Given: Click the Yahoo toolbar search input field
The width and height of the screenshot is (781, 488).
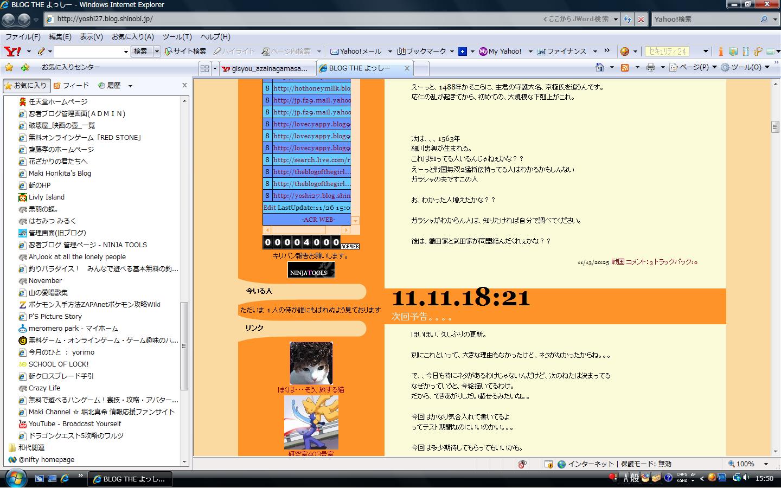Looking at the screenshot, I should 92,52.
